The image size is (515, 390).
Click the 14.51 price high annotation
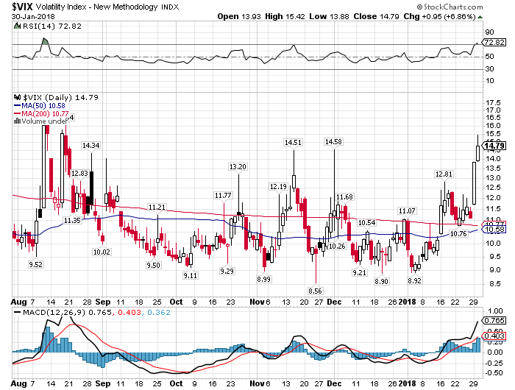[x=293, y=142]
